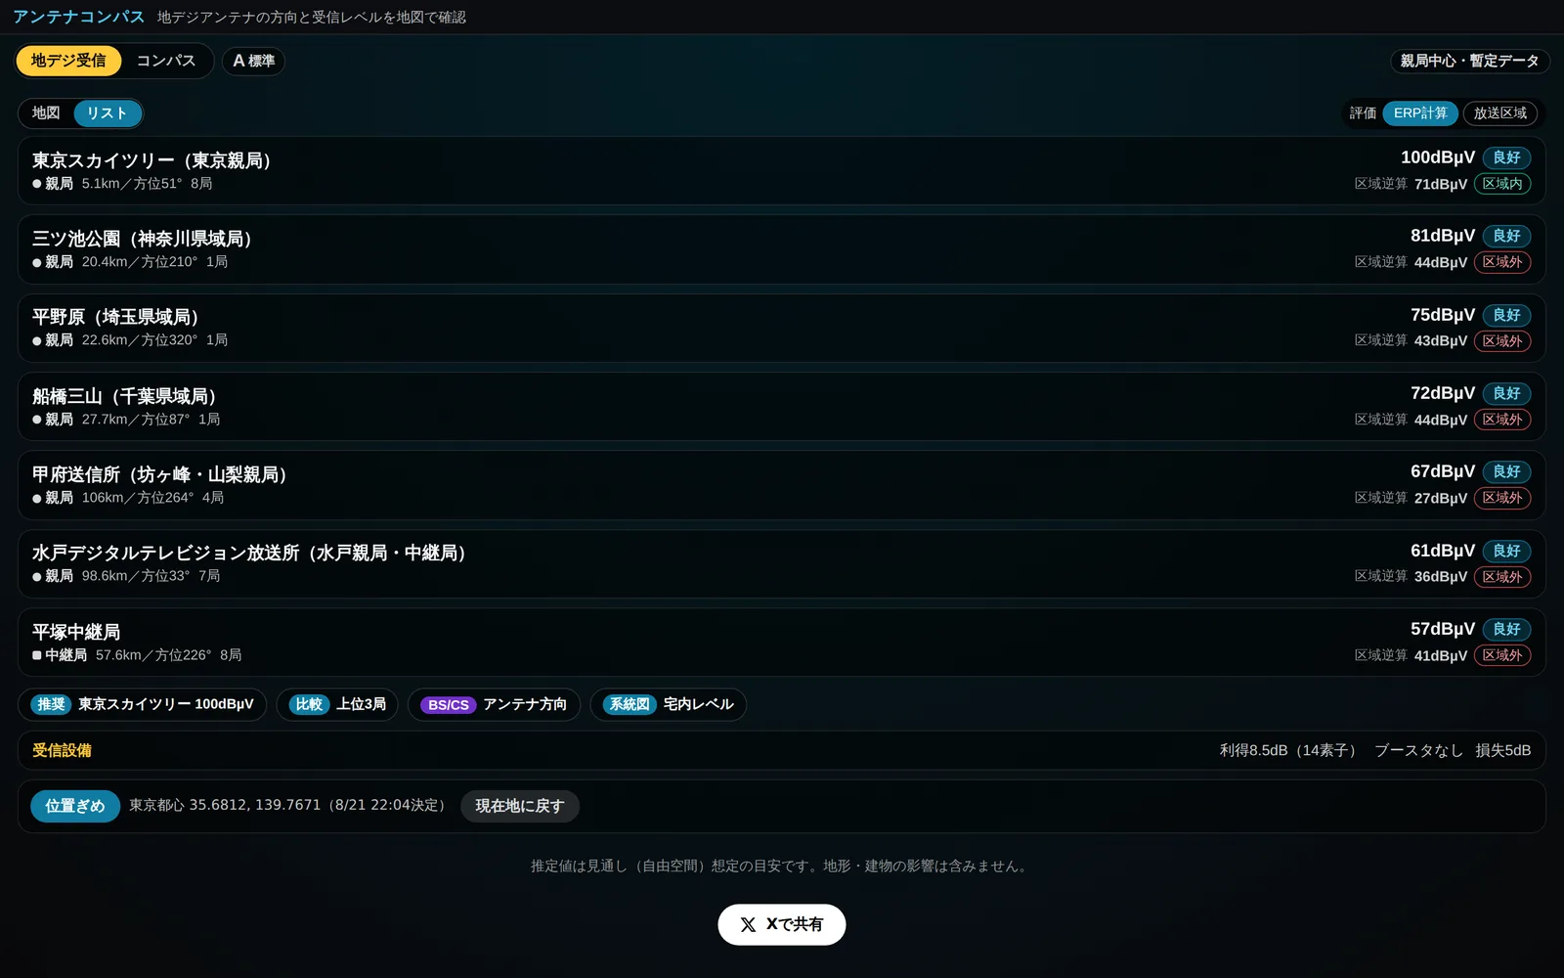The image size is (1564, 978).
Task: Click the 系統図 tag label
Action: click(x=630, y=704)
